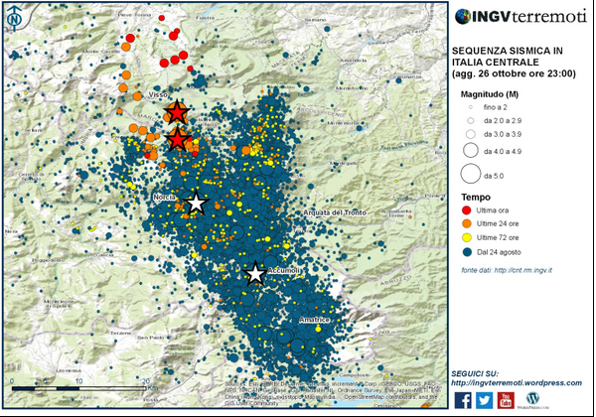596x417 pixels.
Task: Click the Facebook icon
Action: pyautogui.click(x=463, y=399)
